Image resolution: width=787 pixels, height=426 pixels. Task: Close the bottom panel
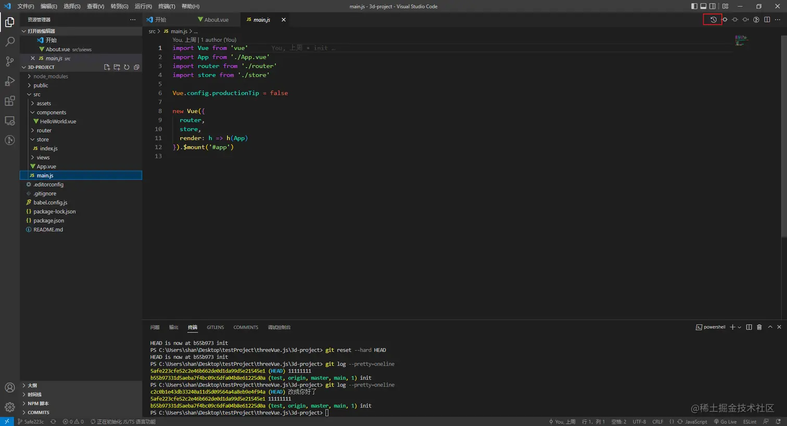point(779,327)
